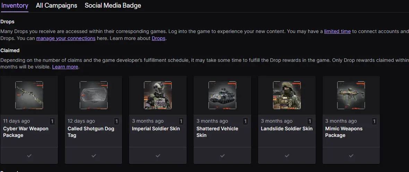
Task: Click quantity badge on Mimic Weapons Package
Action: pyautogui.click(x=374, y=121)
